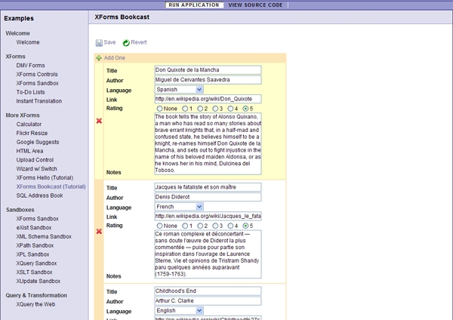Click the Denis Diderot author field
The image size is (453, 320).
(x=207, y=197)
